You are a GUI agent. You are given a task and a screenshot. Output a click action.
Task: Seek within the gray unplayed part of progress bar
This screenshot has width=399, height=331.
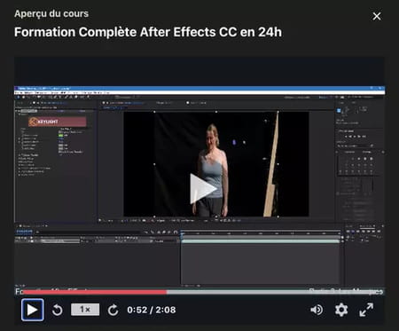(x=275, y=292)
